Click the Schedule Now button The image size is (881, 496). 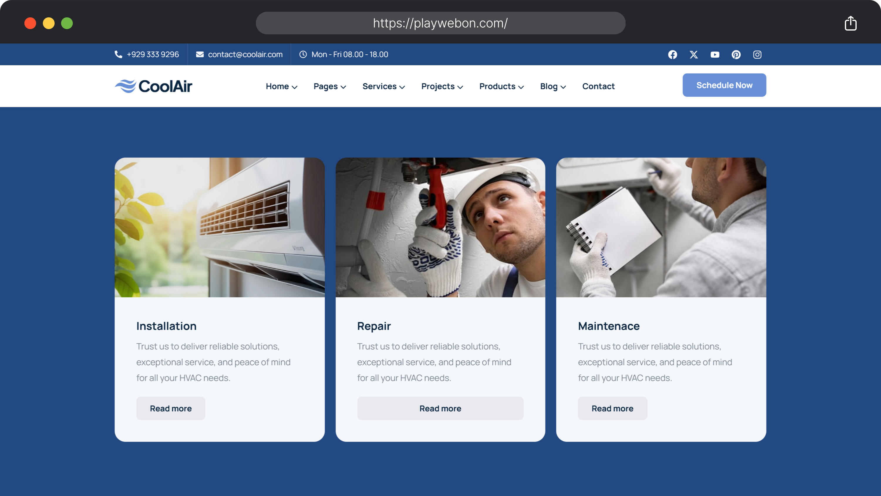coord(724,85)
